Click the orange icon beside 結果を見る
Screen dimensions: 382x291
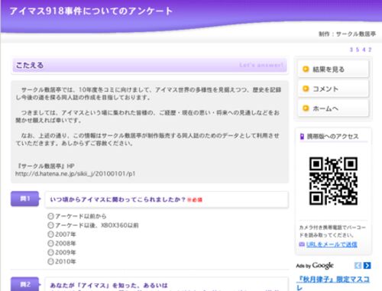[306, 69]
